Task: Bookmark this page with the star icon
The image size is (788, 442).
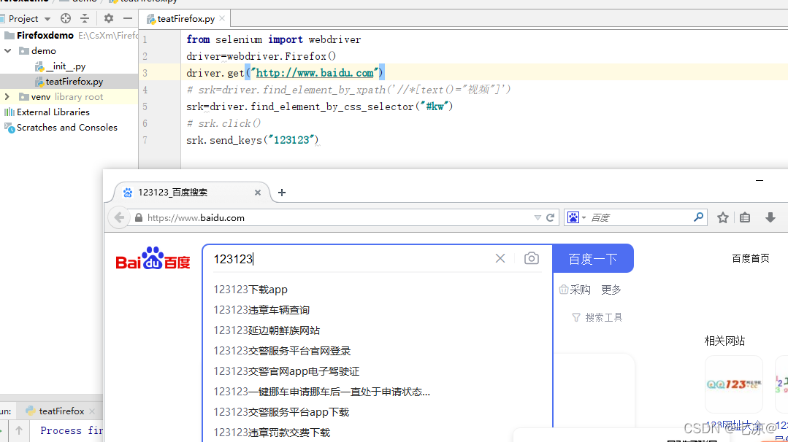Action: click(x=723, y=218)
